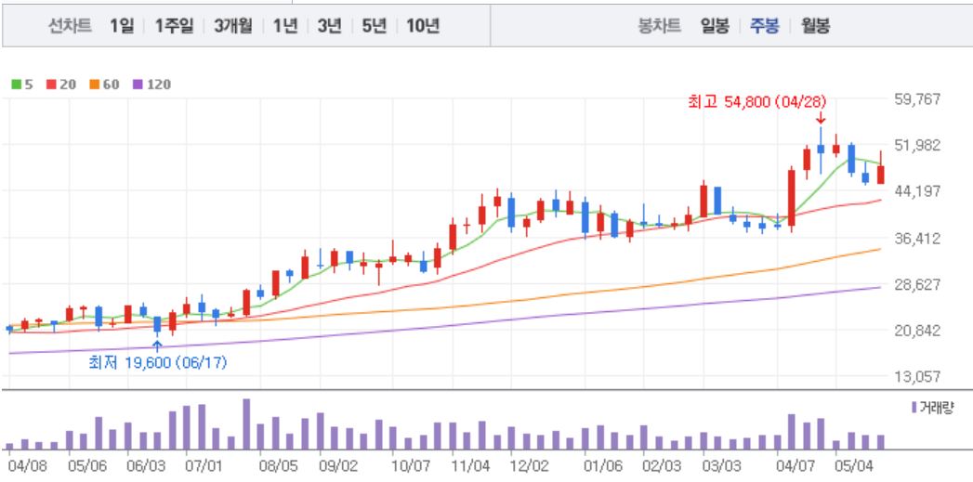Click the red arrow marking the high
This screenshot has height=482, width=973.
(x=821, y=118)
